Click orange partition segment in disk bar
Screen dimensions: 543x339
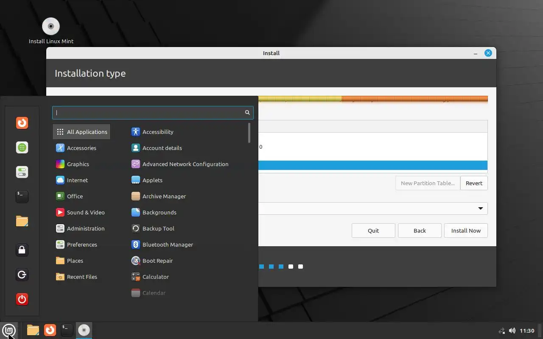pos(414,99)
